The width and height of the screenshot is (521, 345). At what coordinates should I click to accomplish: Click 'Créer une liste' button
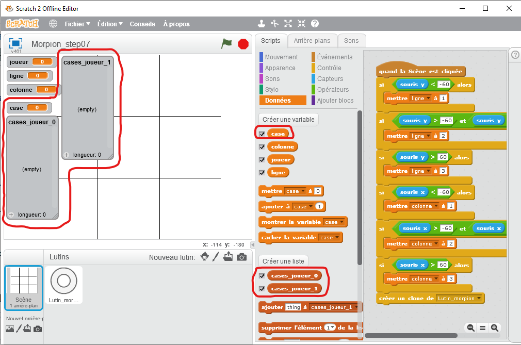[283, 261]
